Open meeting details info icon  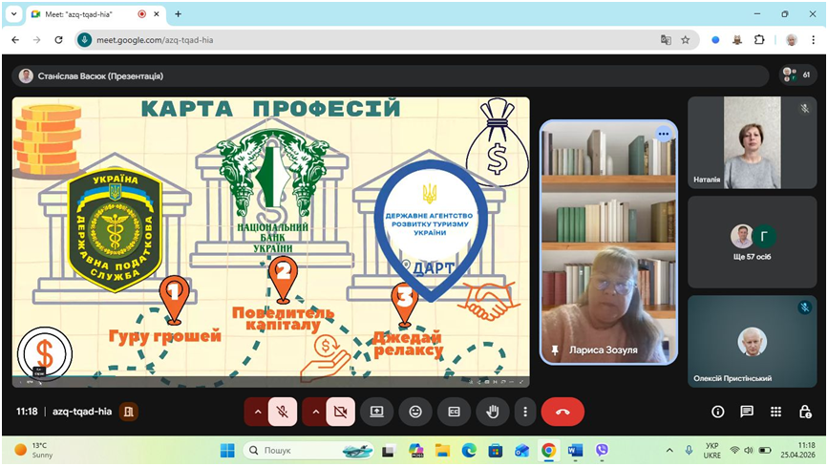coord(718,412)
